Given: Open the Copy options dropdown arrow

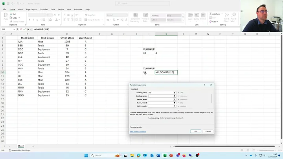Looking at the screenshot, I should click(x=19, y=18).
